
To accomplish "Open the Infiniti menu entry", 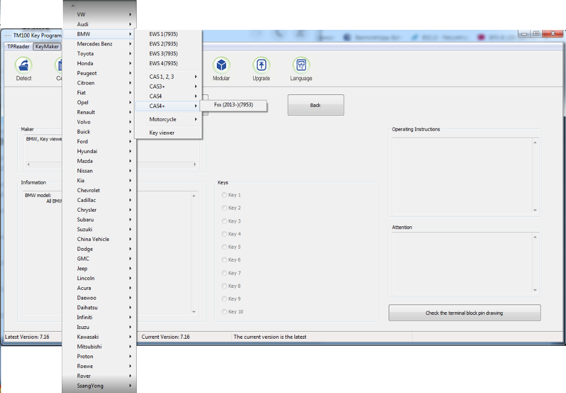I will pos(99,317).
